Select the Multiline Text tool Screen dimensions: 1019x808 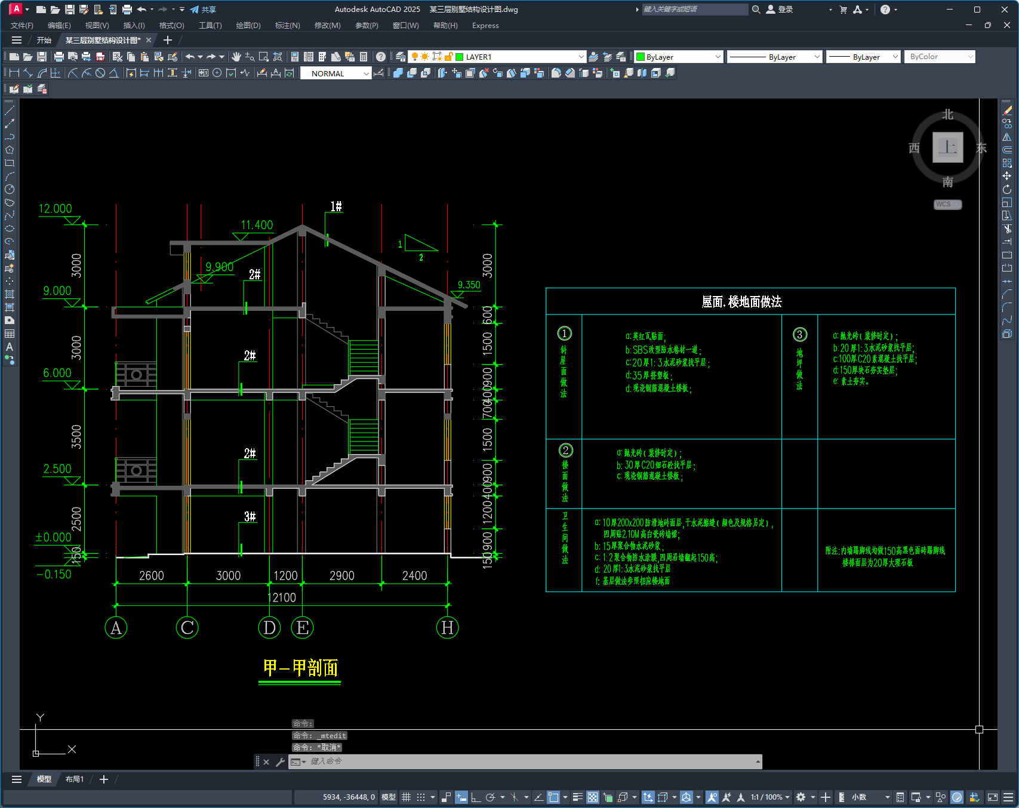[x=10, y=347]
